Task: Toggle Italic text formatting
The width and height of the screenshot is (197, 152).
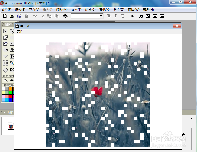Action: pos(115,16)
